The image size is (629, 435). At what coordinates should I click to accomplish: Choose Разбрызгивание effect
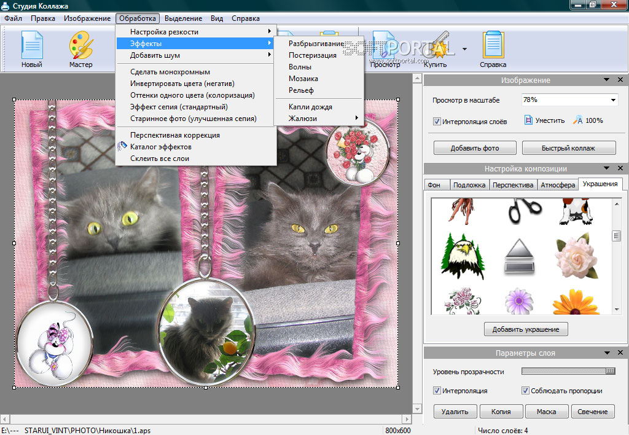[x=319, y=44]
